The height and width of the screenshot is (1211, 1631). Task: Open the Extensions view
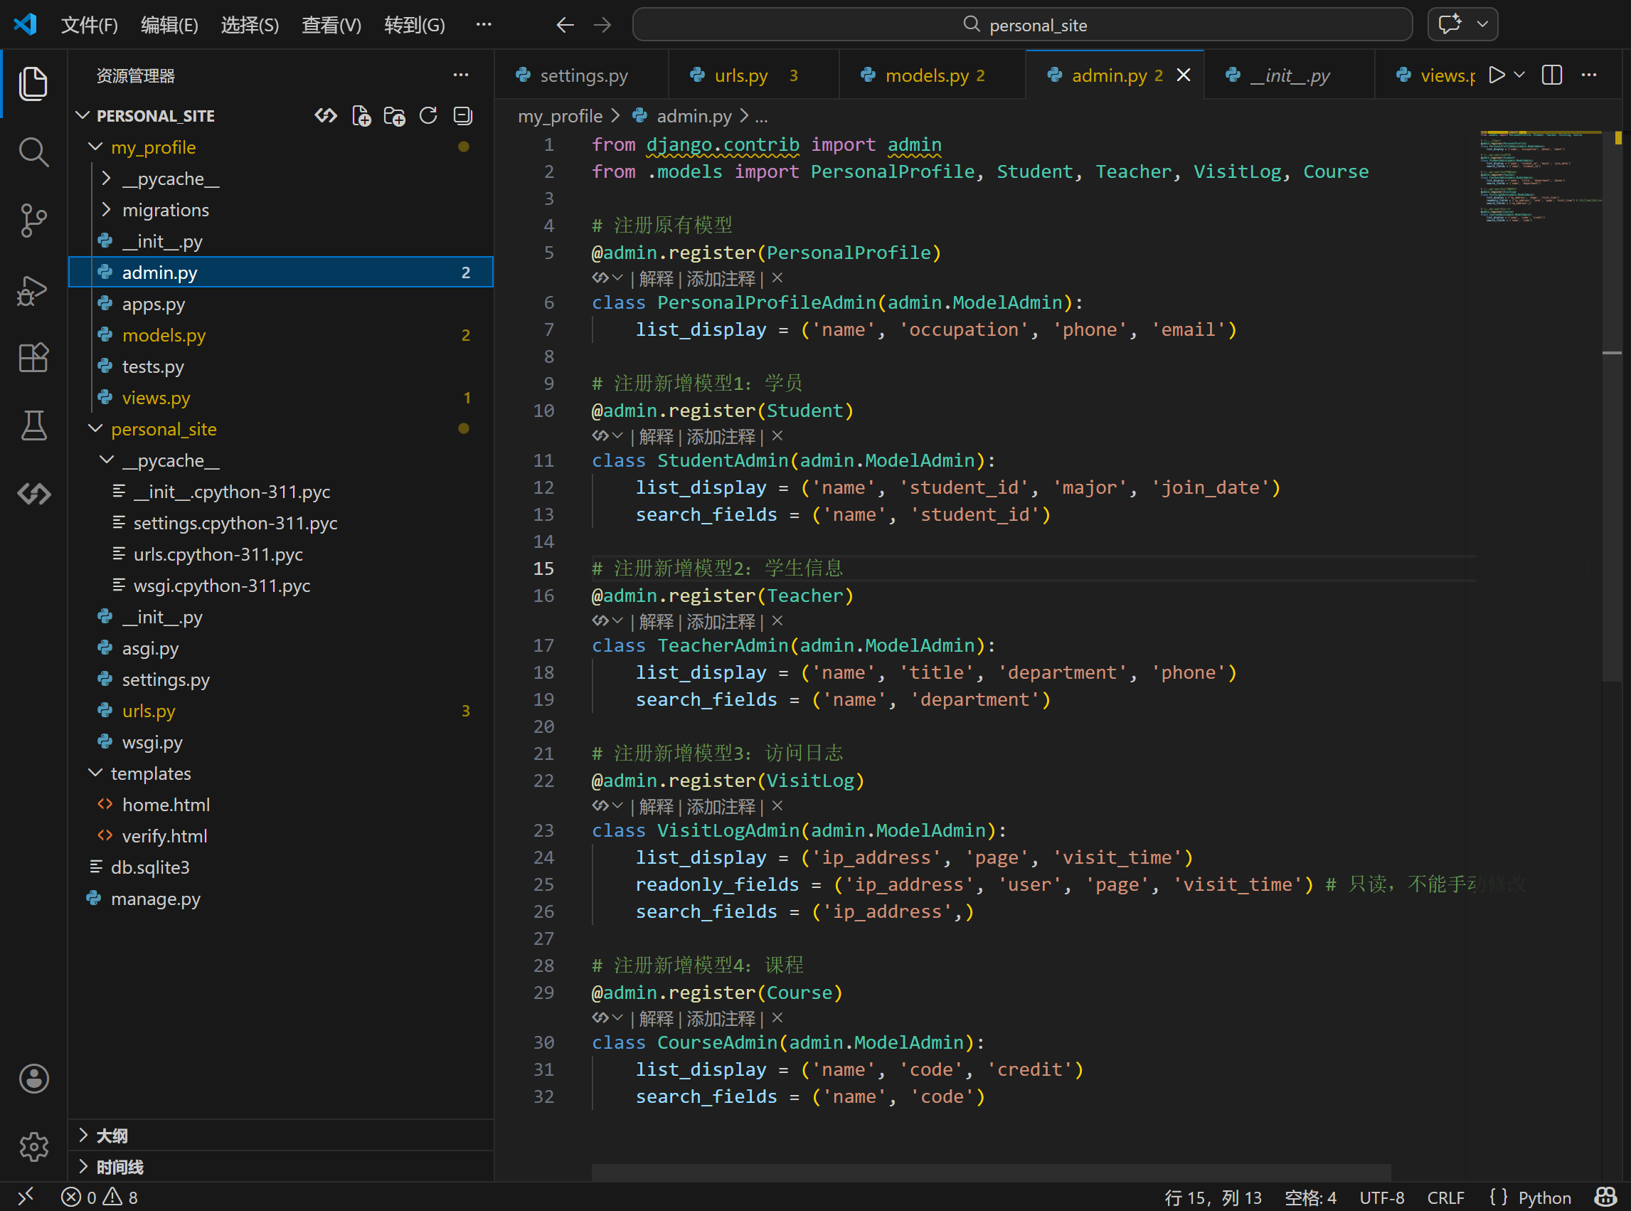point(33,359)
